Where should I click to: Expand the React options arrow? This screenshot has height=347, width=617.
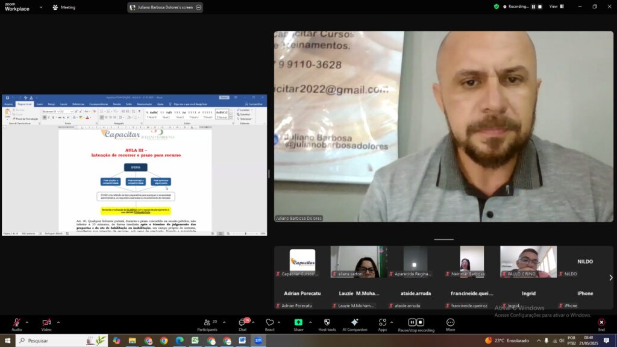click(279, 322)
